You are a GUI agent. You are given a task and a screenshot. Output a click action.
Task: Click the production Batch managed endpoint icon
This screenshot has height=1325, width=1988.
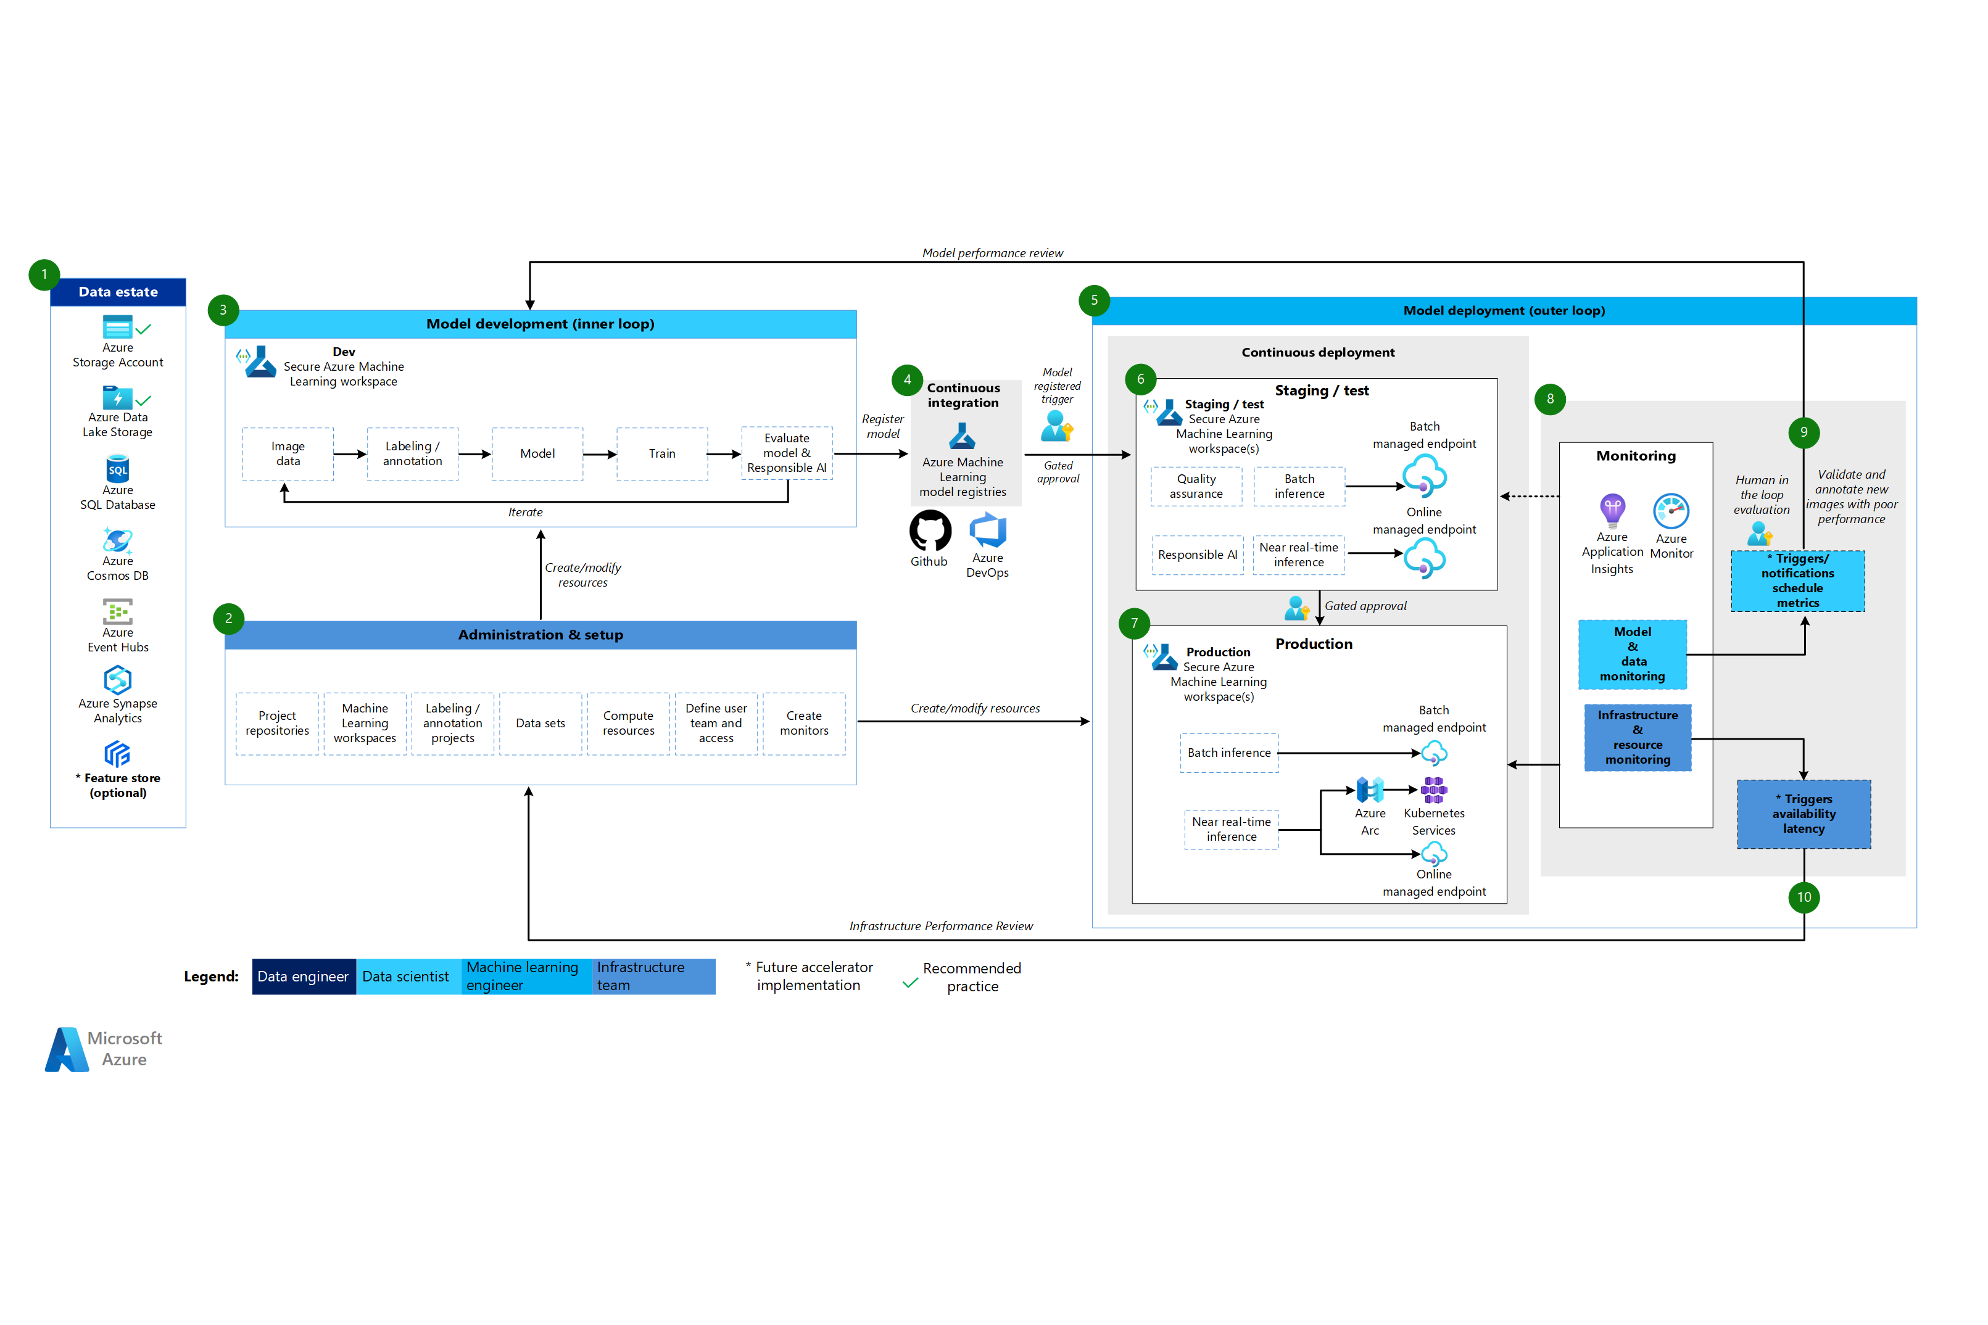(1433, 753)
